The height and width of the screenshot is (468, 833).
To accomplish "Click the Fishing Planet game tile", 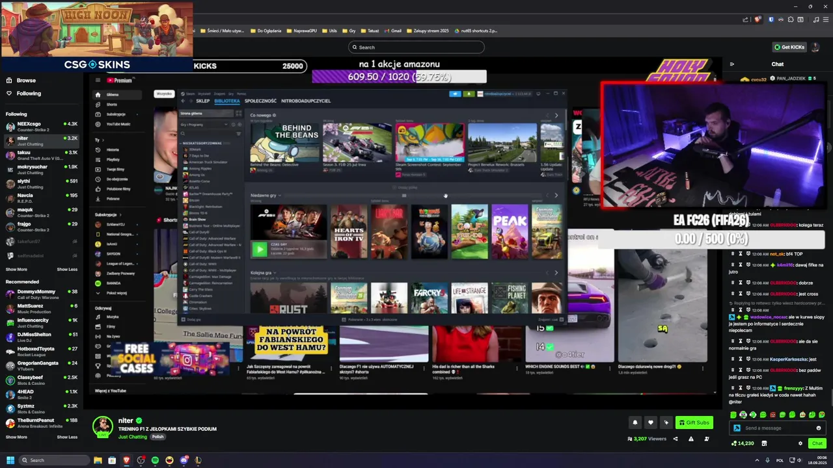I will [510, 298].
